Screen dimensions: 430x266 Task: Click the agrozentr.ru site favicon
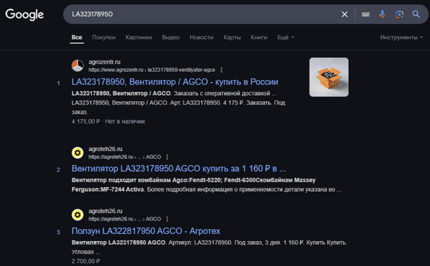pyautogui.click(x=77, y=66)
